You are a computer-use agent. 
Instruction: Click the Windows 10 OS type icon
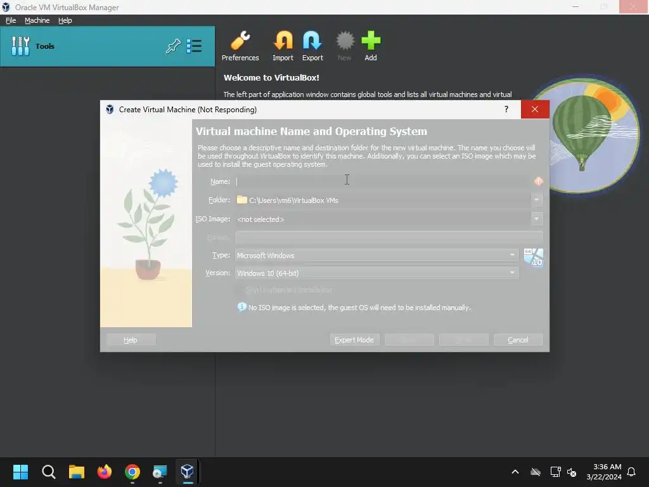pyautogui.click(x=533, y=257)
